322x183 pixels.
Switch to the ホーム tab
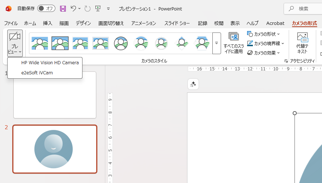[30, 23]
